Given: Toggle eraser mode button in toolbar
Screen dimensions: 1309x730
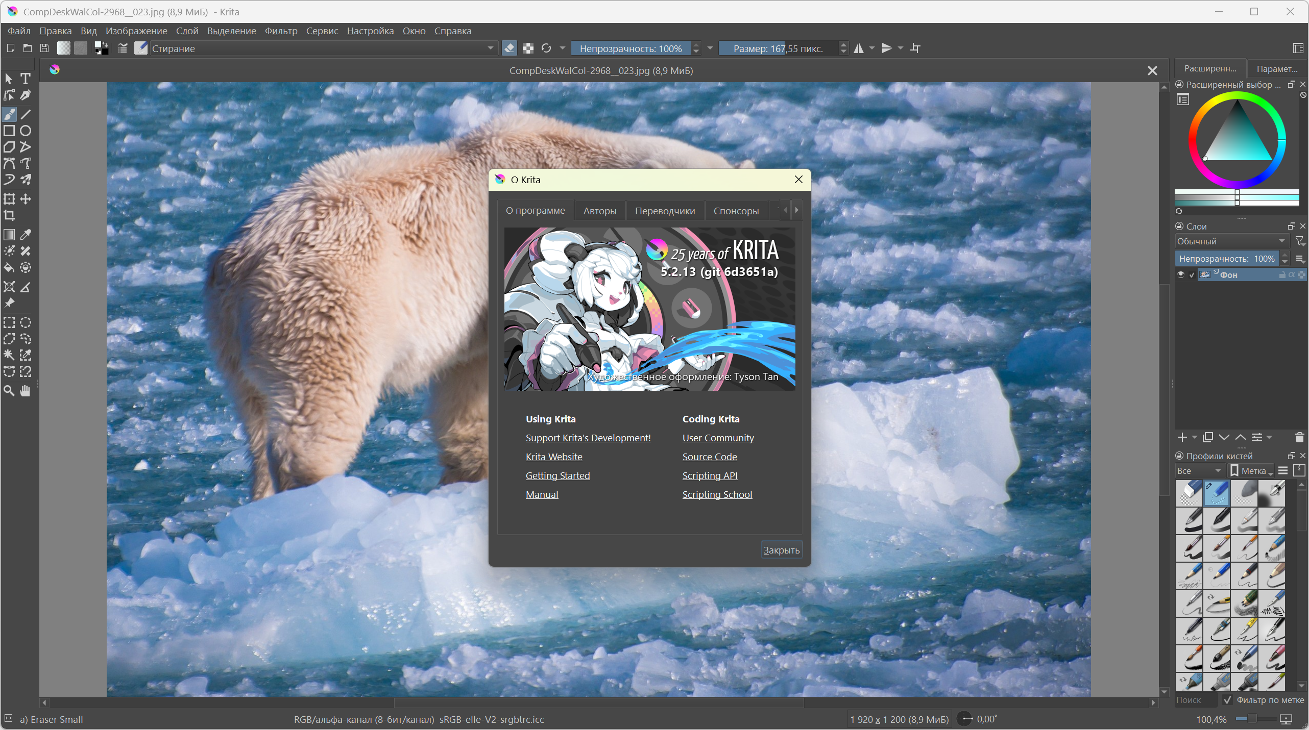Looking at the screenshot, I should point(509,48).
